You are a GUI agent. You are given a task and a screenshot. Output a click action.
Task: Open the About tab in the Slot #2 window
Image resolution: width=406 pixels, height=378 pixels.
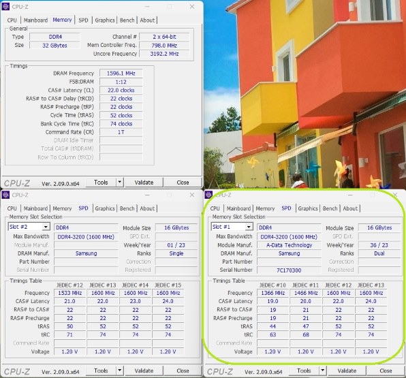point(147,208)
